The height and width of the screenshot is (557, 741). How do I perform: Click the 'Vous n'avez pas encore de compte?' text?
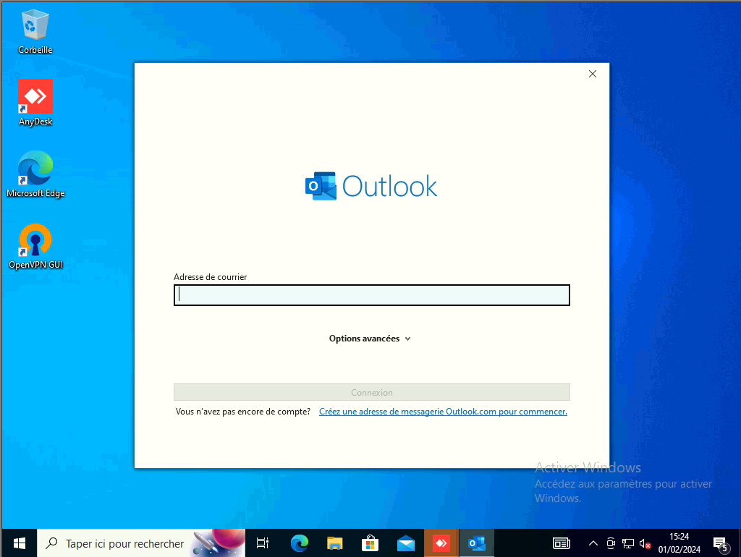[243, 412]
